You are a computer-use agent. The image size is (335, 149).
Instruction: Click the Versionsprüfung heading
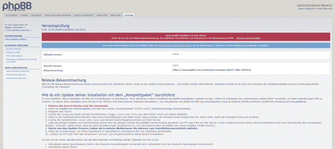coord(55,26)
